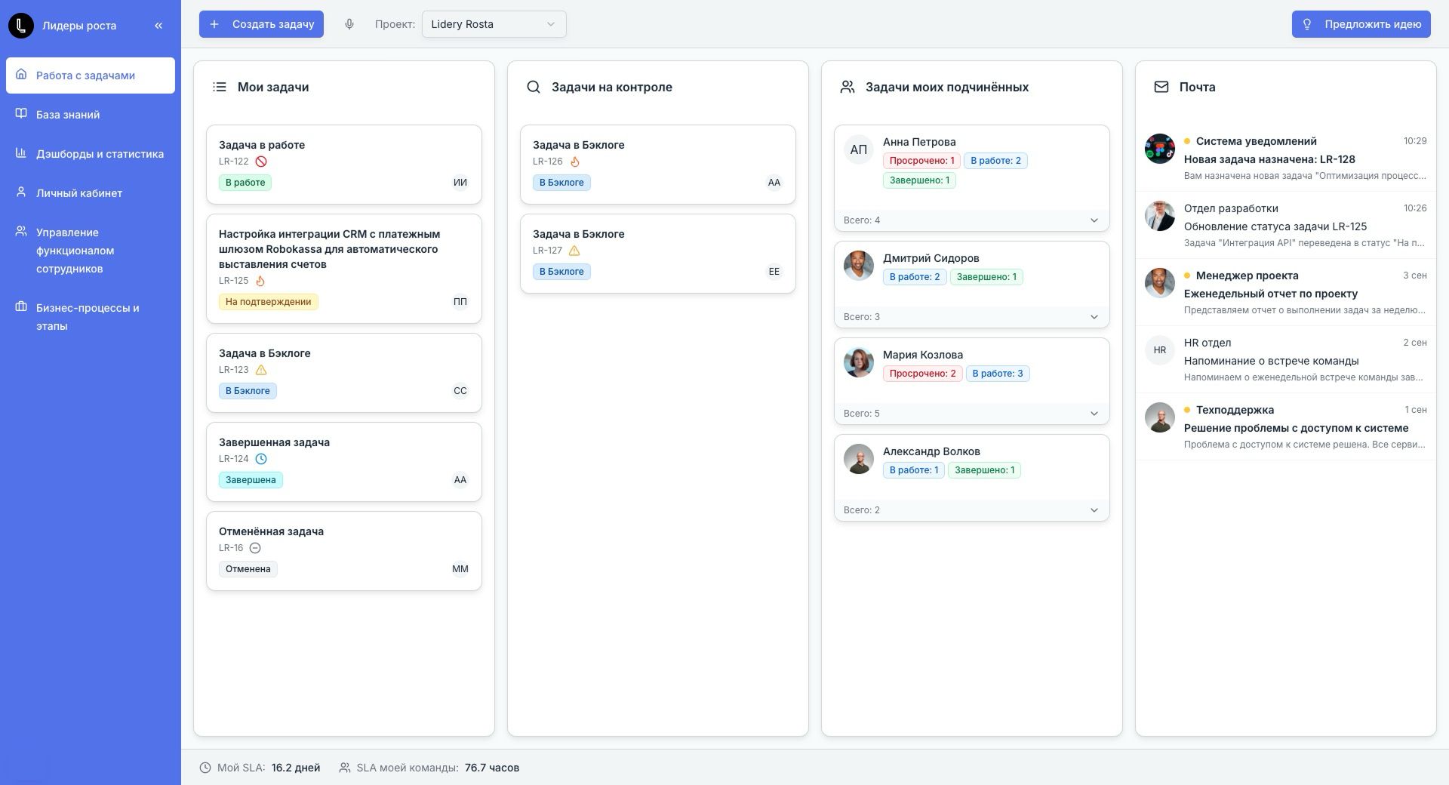Click the microphone voice input icon
Screen dimensions: 1449x785
(x=349, y=24)
